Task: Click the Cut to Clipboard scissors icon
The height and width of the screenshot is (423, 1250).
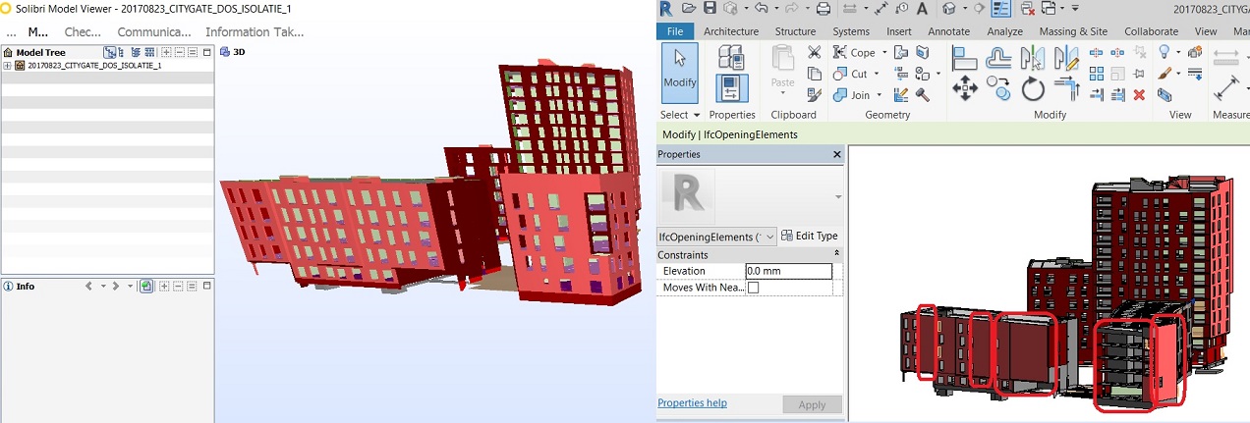Action: click(x=814, y=52)
